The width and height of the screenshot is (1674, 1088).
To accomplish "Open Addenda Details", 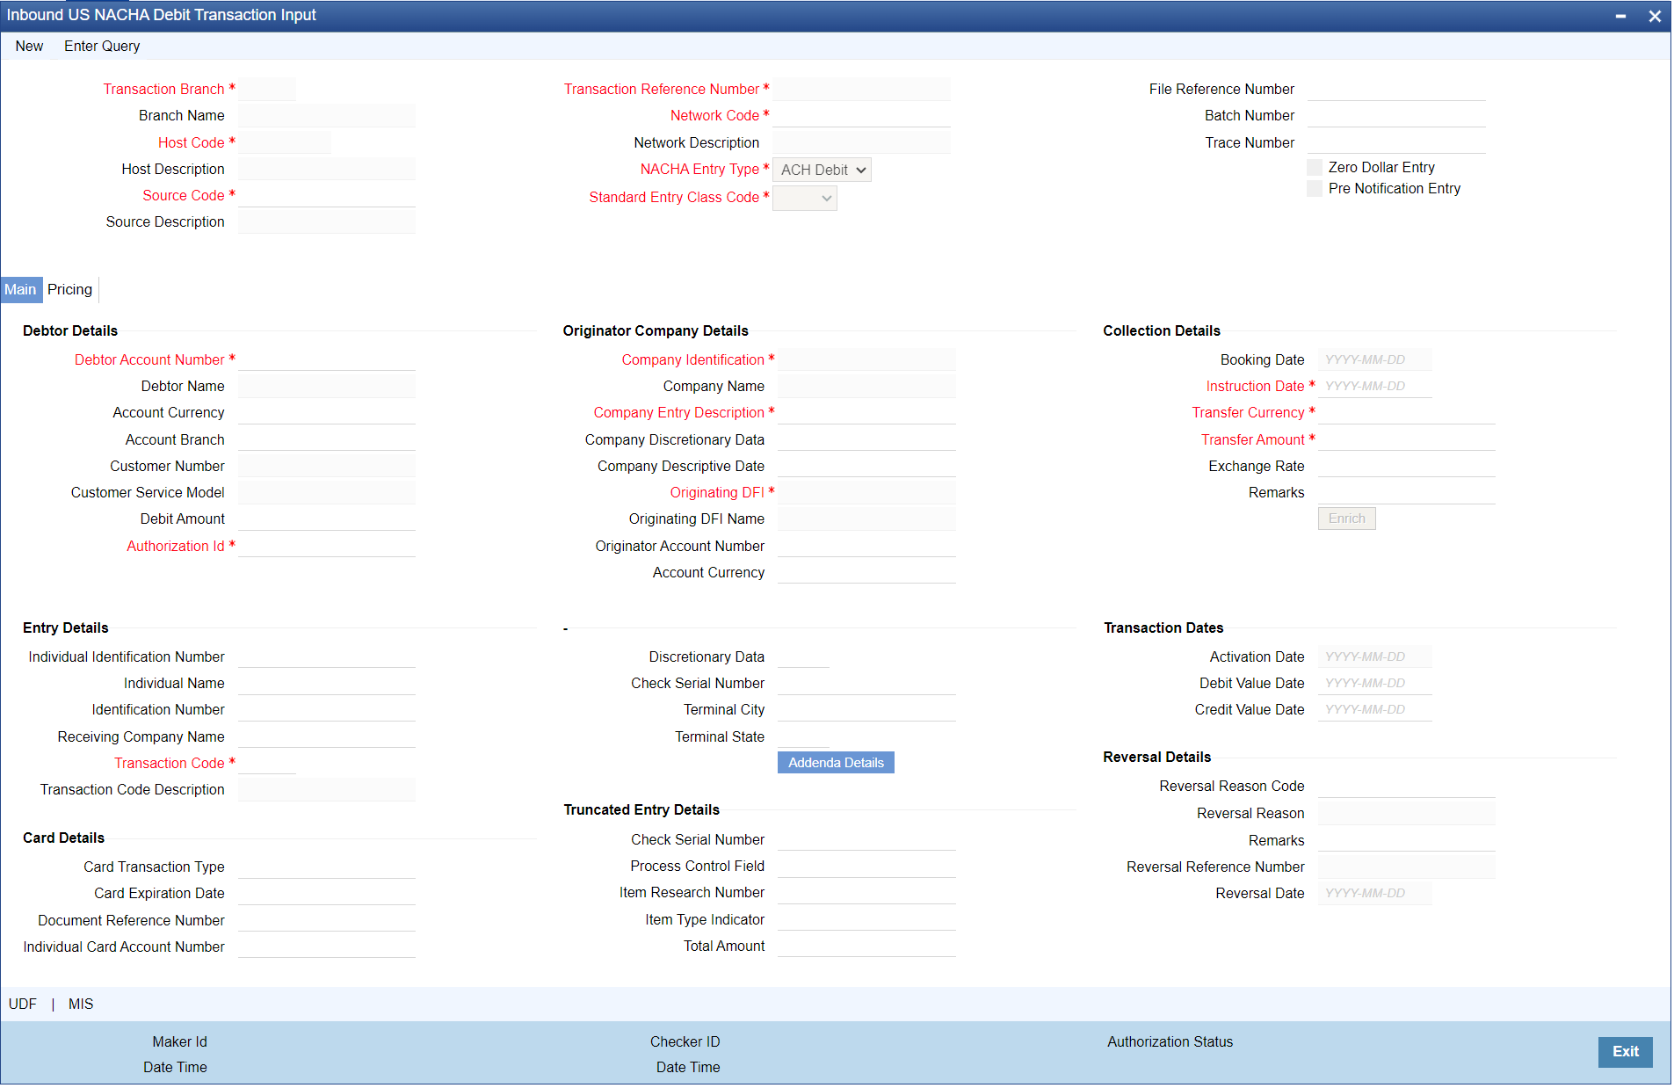I will tap(836, 763).
